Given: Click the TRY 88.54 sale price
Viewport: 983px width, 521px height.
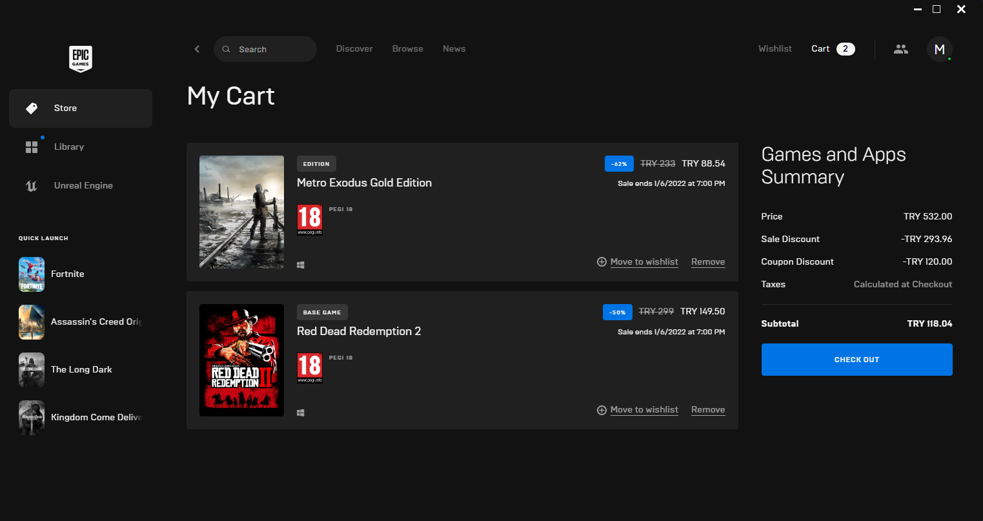Looking at the screenshot, I should click(x=704, y=163).
